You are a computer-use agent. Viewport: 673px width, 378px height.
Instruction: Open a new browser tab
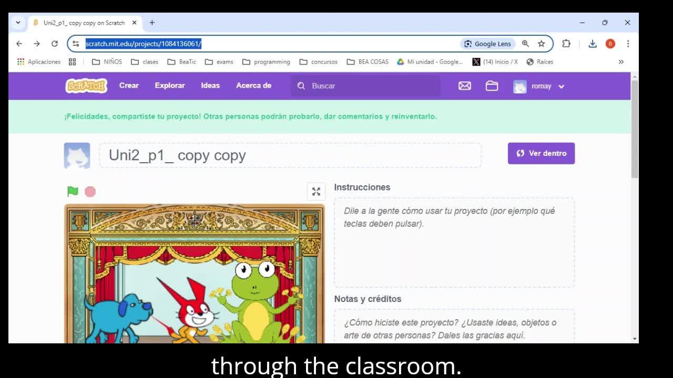[x=152, y=23]
